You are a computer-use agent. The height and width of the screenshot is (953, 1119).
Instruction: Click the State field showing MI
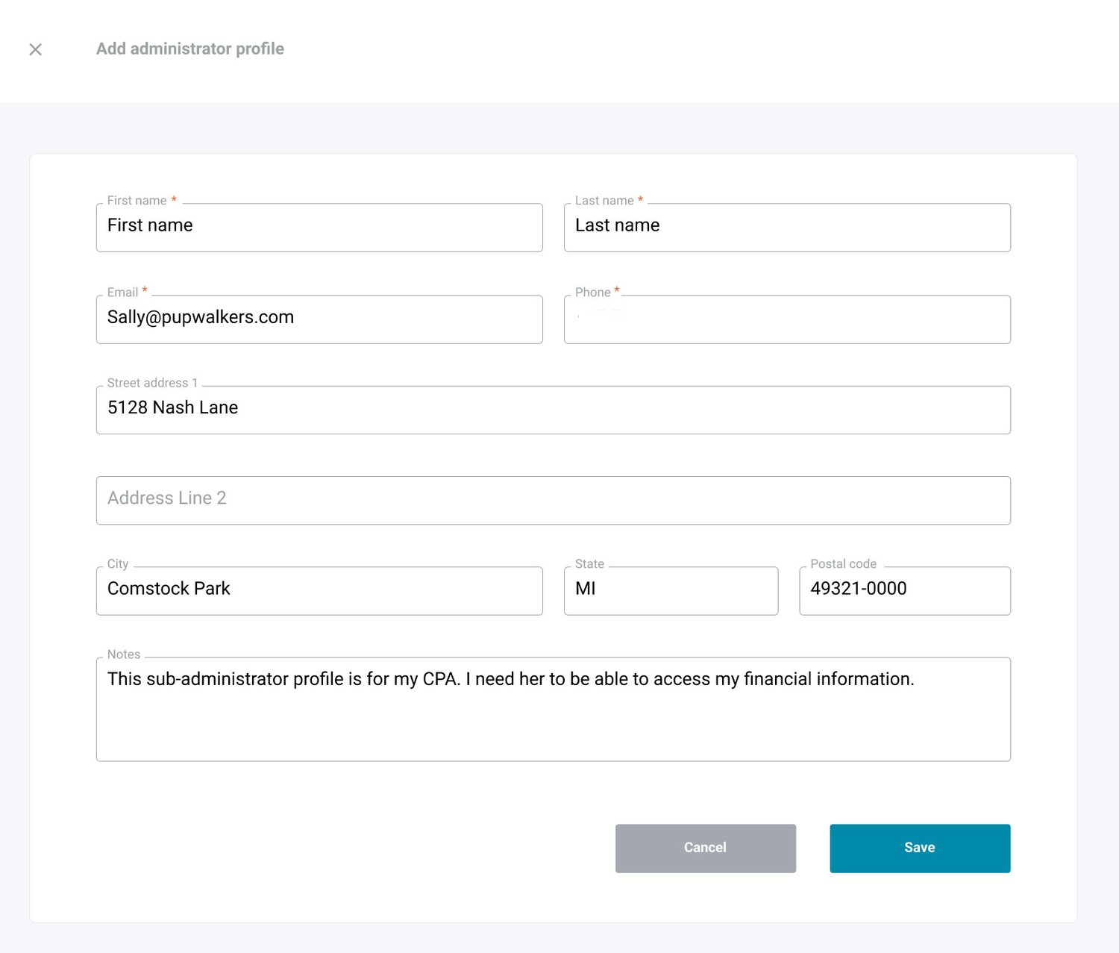(x=670, y=590)
